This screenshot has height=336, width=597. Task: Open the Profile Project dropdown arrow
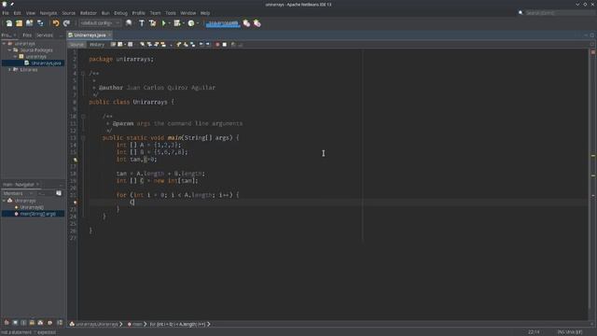point(198,23)
